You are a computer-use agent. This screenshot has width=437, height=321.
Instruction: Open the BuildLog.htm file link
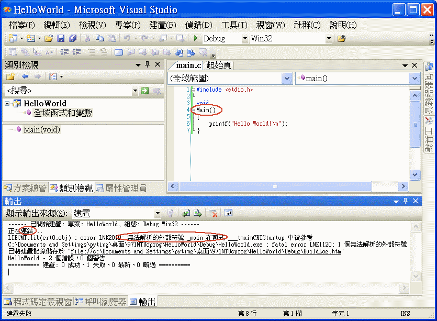click(206, 251)
